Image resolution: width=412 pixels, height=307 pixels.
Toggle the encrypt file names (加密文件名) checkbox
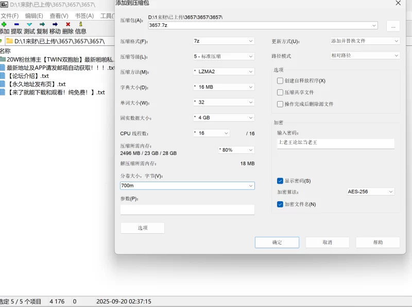tap(280, 204)
